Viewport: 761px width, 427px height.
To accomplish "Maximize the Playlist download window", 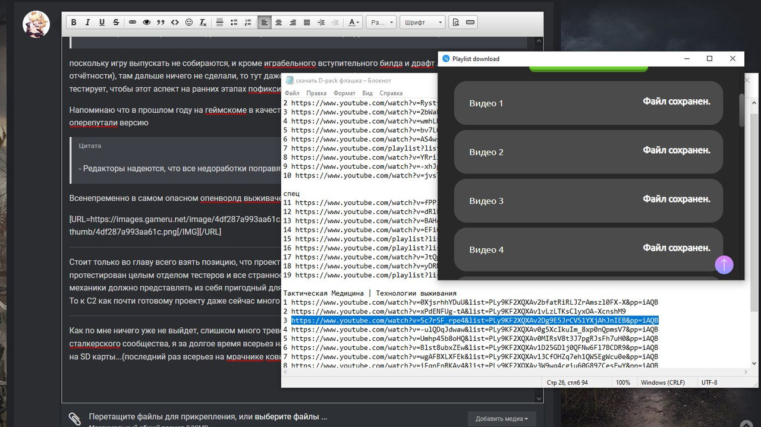I will coord(709,59).
